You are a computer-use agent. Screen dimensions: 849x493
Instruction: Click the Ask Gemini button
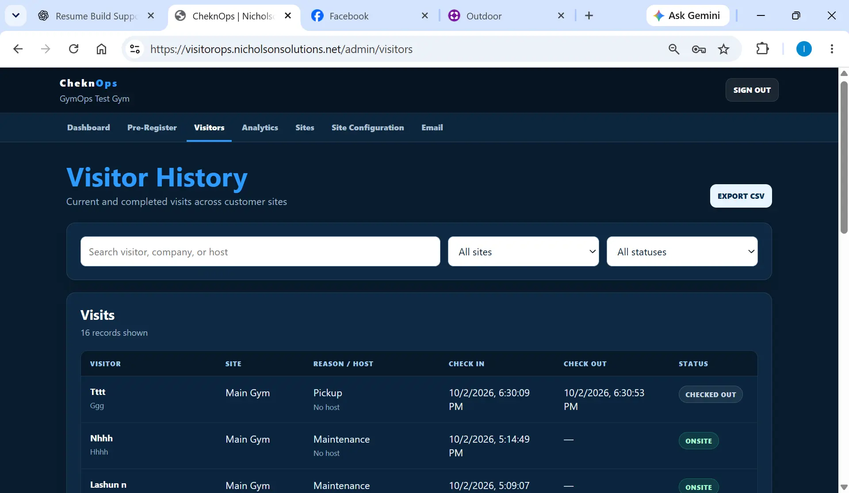[688, 16]
